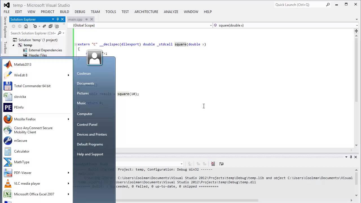This screenshot has height=203, width=361.
Task: Collapse the extern C square function block
Action: [x=76, y=44]
